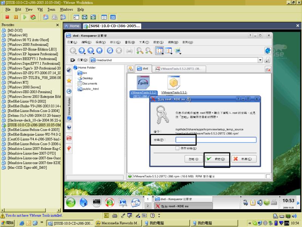Open bookmarks star in Konqueror sidebar
302x227 pixels.
tap(69, 81)
